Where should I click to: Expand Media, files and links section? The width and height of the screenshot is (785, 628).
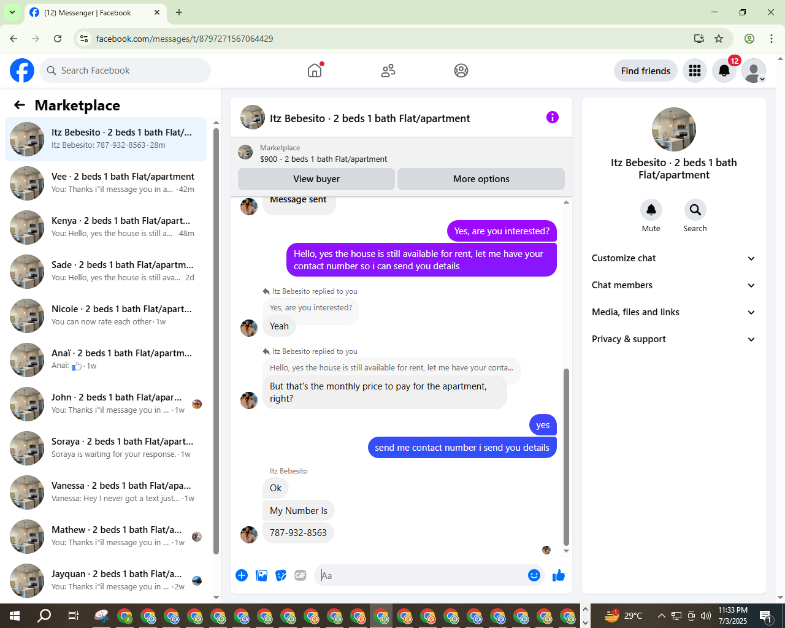(673, 312)
